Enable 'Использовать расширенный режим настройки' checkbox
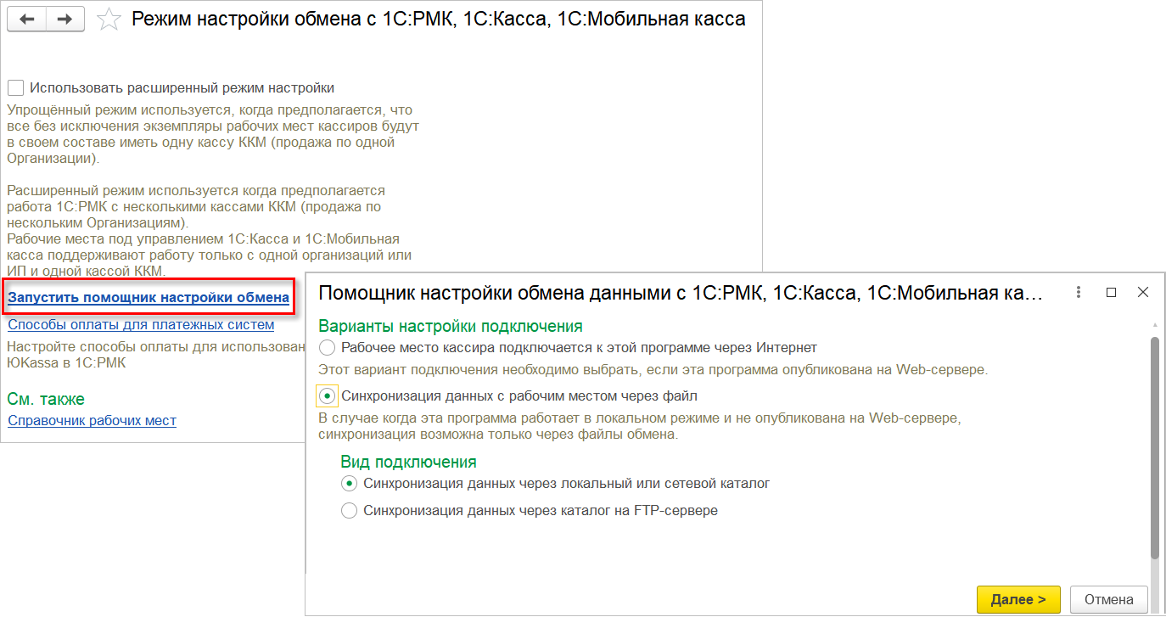This screenshot has width=1166, height=617. point(15,87)
